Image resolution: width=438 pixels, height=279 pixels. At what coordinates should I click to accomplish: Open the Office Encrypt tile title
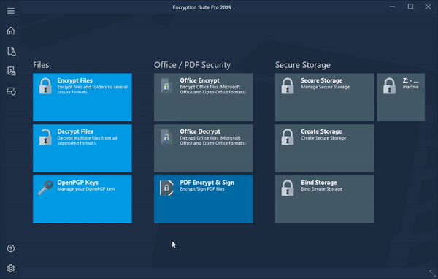pyautogui.click(x=200, y=80)
